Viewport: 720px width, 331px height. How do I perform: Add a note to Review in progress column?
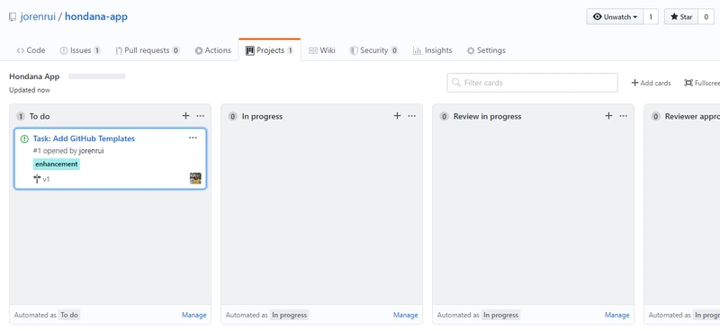click(608, 116)
